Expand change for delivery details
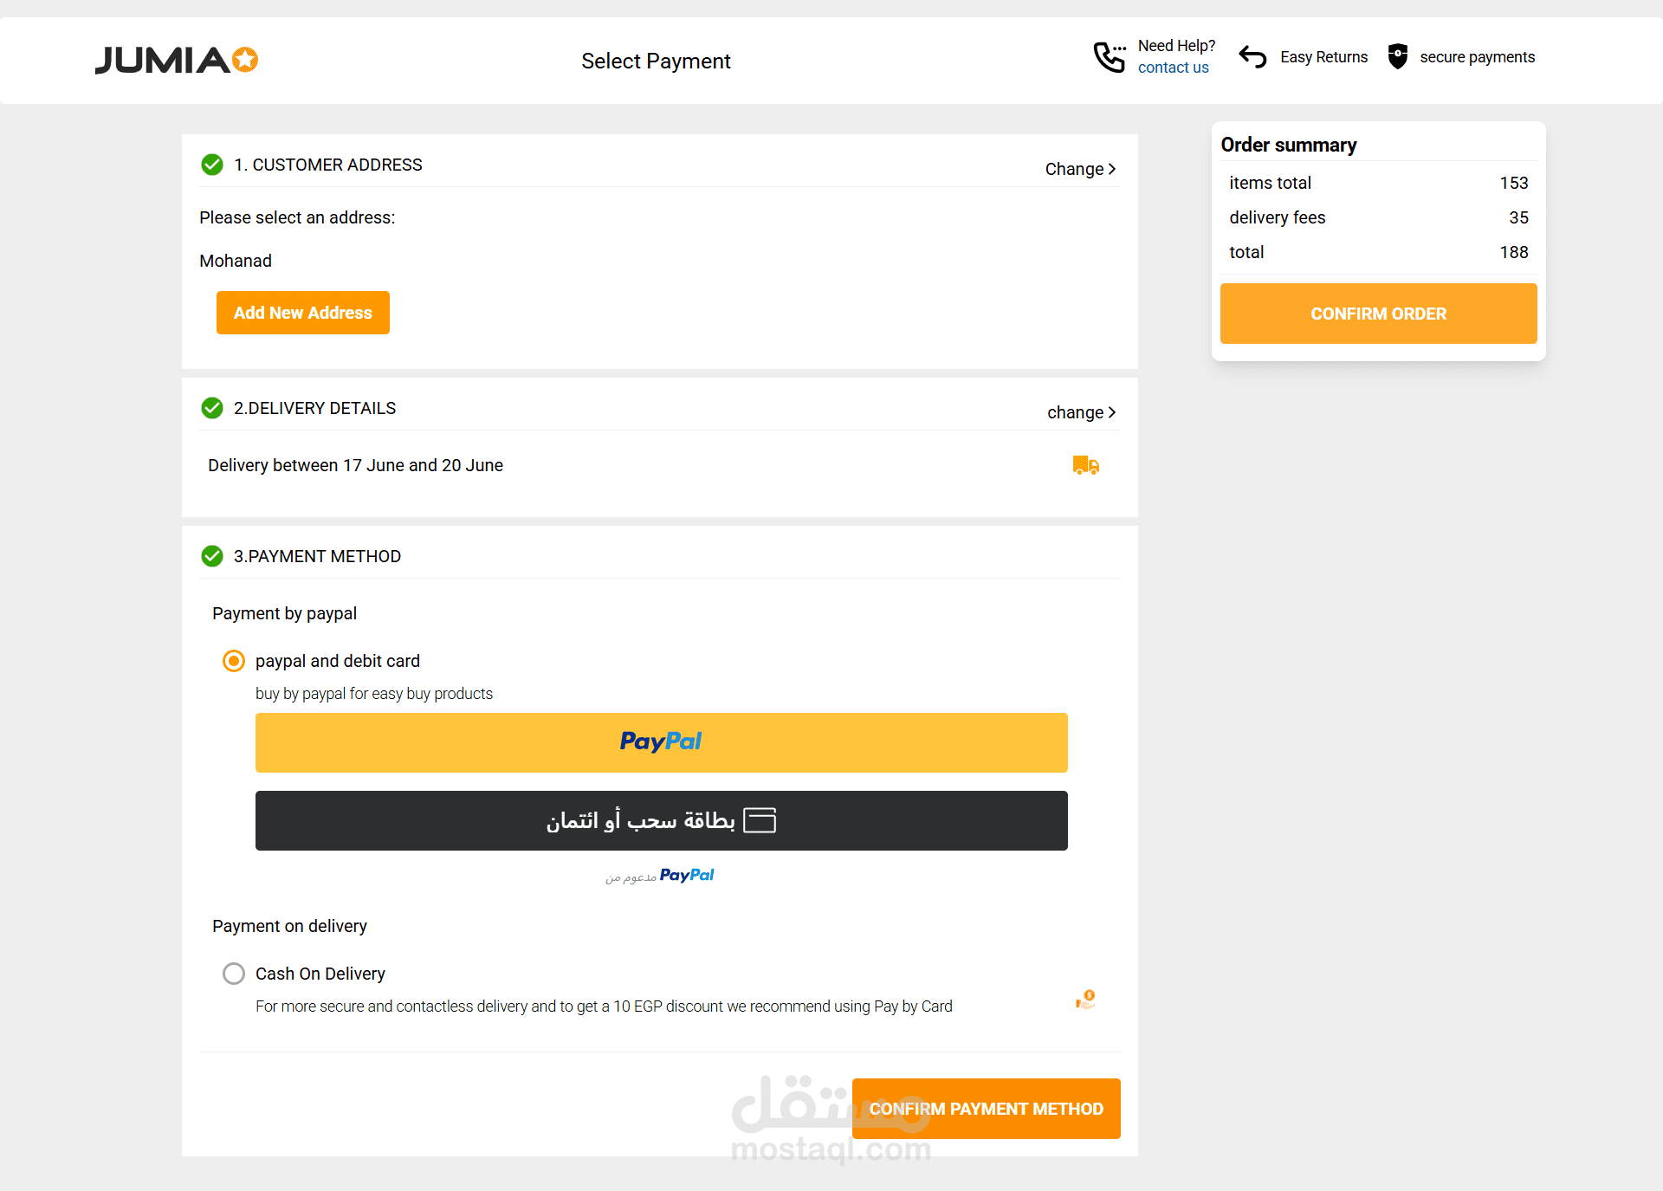The image size is (1663, 1191). 1081,412
